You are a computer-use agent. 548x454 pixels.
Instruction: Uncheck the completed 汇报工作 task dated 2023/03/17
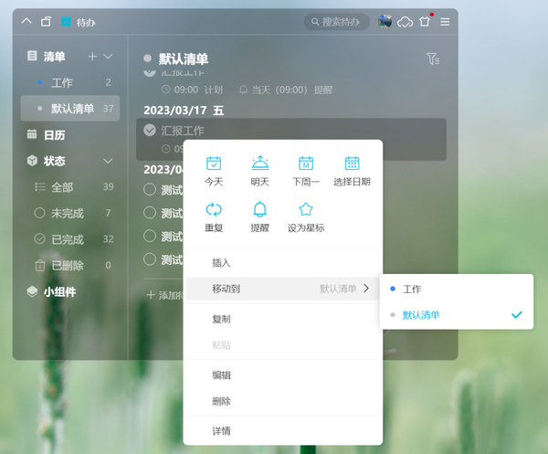[x=150, y=131]
